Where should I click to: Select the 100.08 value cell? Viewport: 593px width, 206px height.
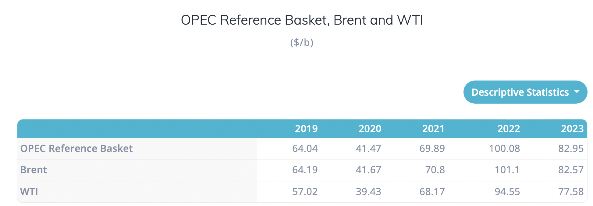coord(504,149)
